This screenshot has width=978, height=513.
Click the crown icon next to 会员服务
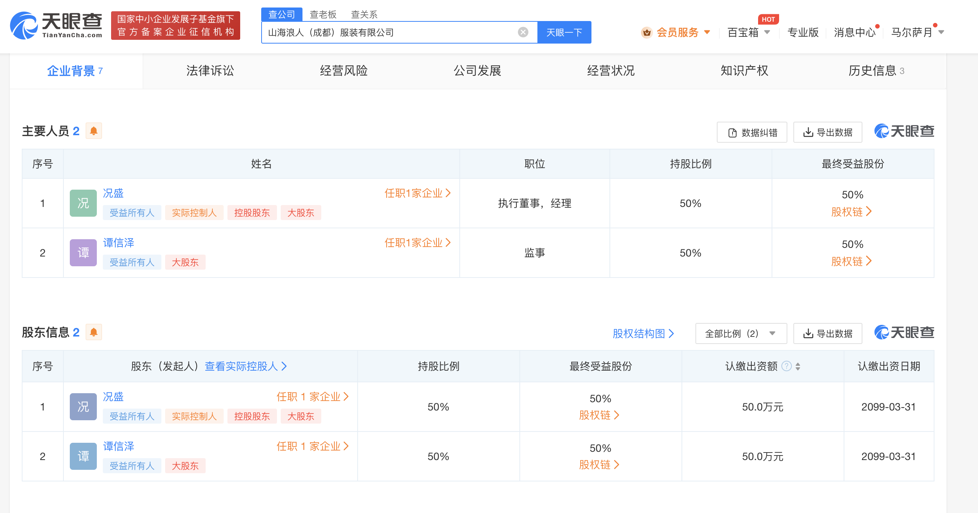pos(647,33)
